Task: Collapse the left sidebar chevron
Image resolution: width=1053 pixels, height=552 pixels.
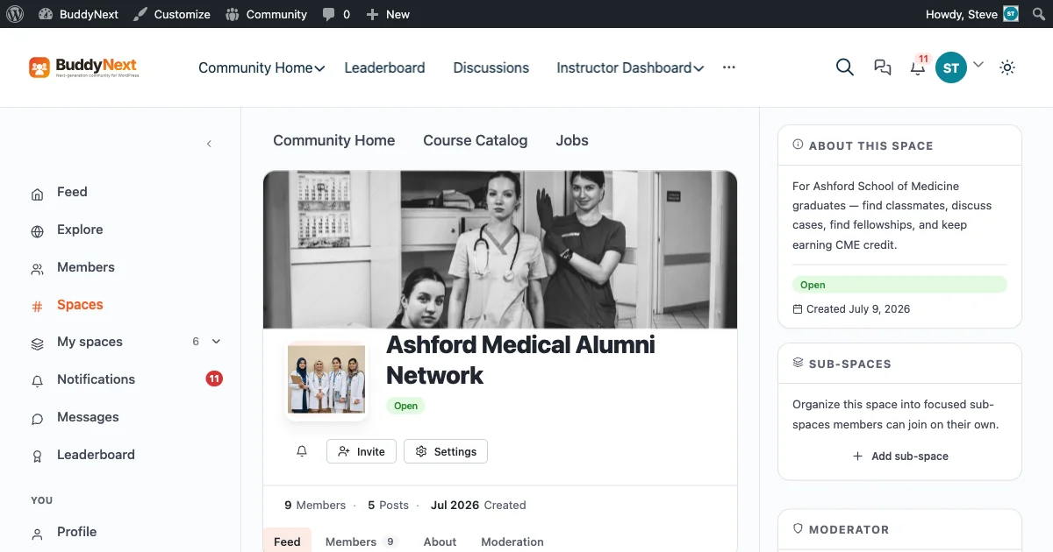Action: click(x=209, y=144)
